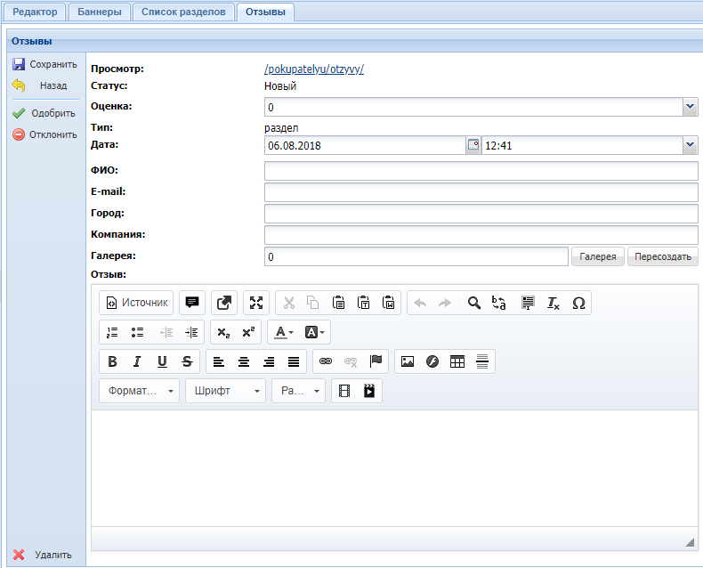Open the Список разделов tab
703x568 pixels.
pyautogui.click(x=183, y=12)
